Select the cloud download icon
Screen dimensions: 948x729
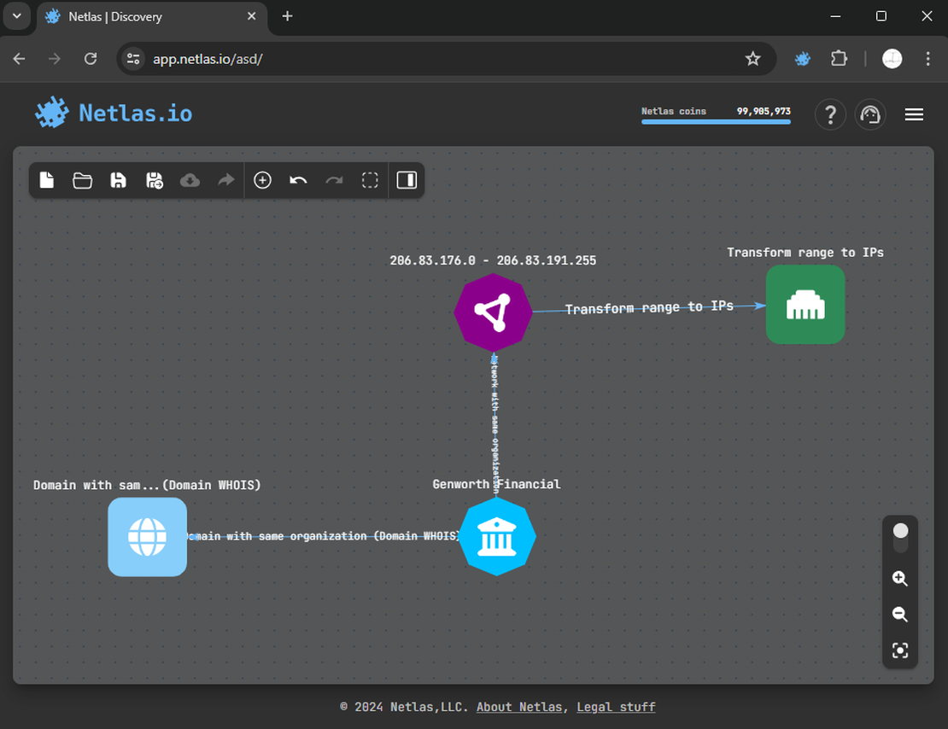coord(190,180)
